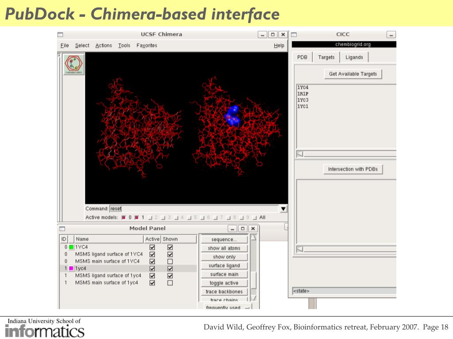Toggle active model 1 checkbox
453x339 pixels.
point(137,217)
